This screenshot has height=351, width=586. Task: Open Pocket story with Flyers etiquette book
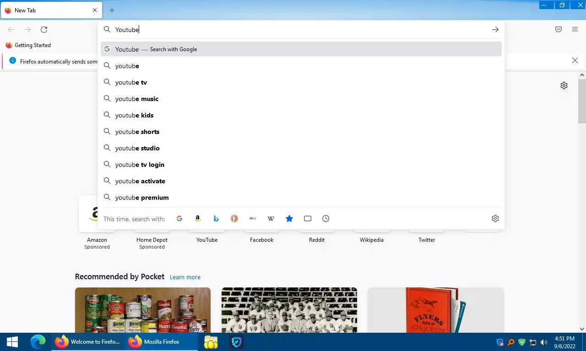436,310
